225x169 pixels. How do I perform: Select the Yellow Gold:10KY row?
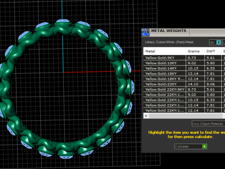coord(184,63)
